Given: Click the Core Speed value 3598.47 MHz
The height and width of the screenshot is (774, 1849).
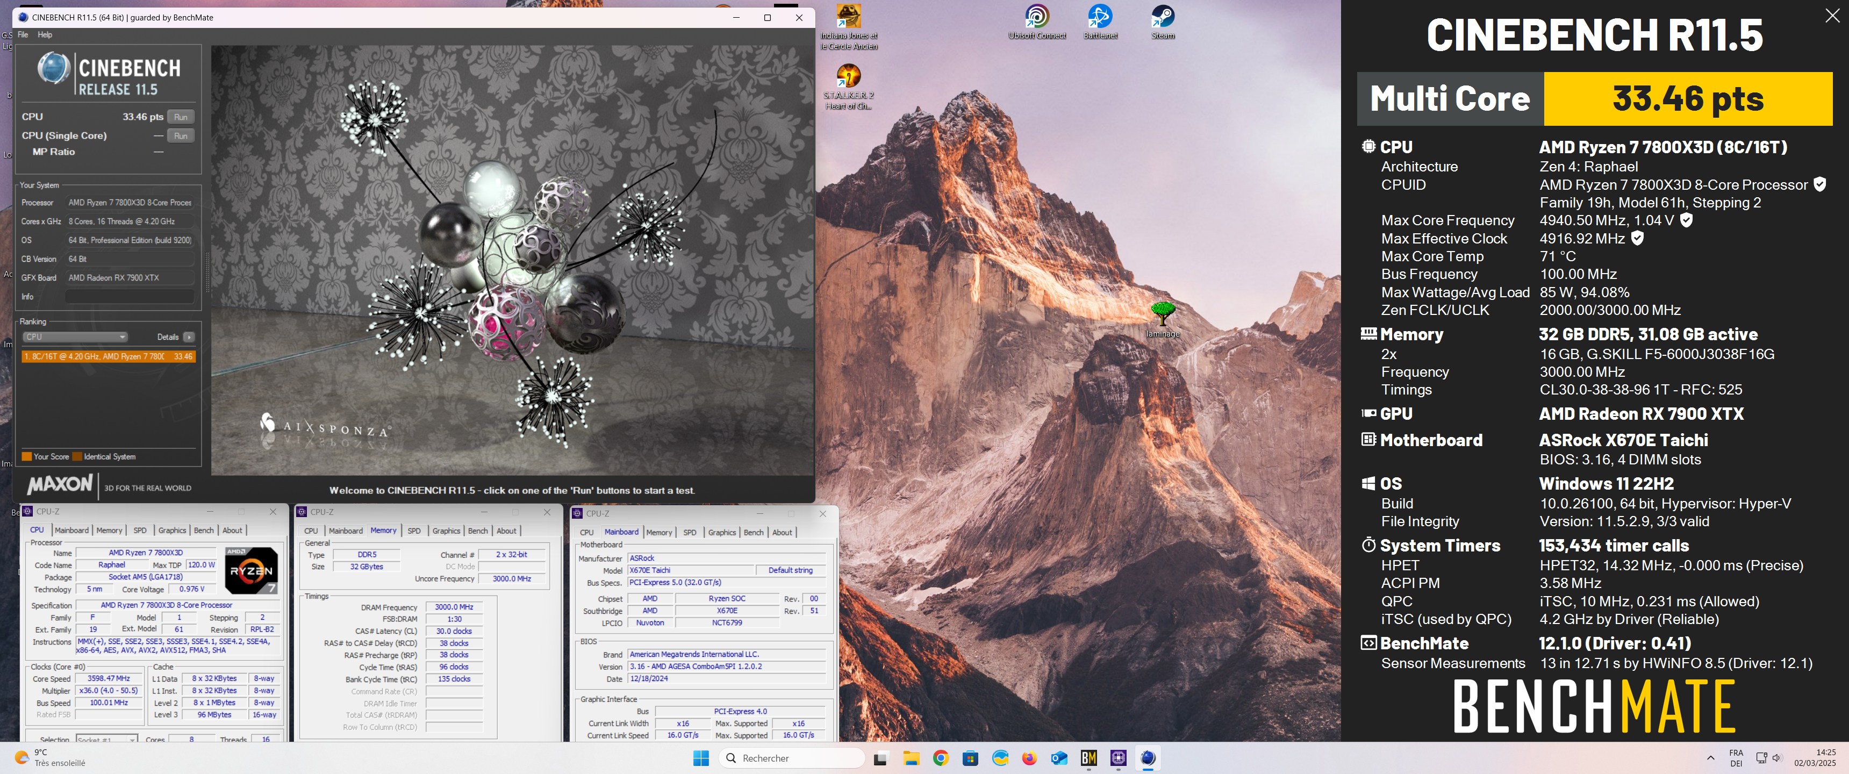Looking at the screenshot, I should tap(109, 678).
